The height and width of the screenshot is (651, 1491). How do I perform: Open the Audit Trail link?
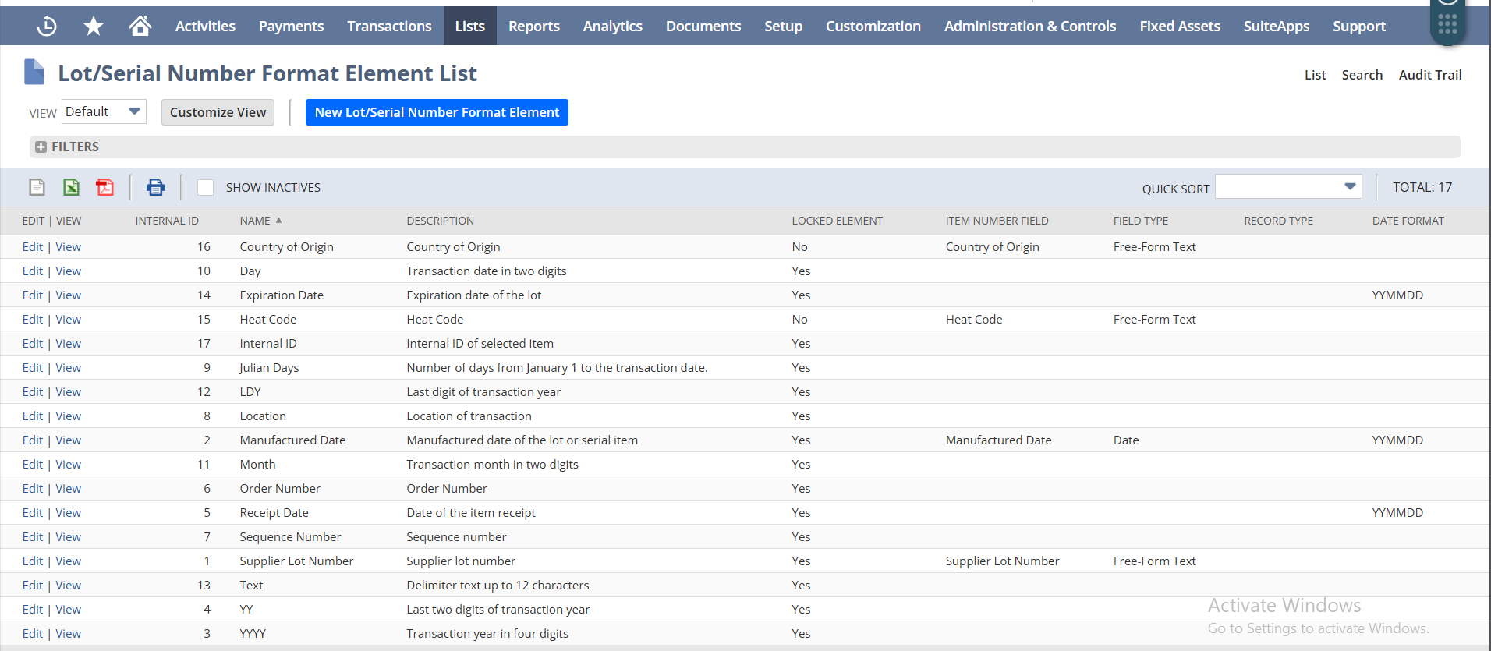click(1429, 75)
